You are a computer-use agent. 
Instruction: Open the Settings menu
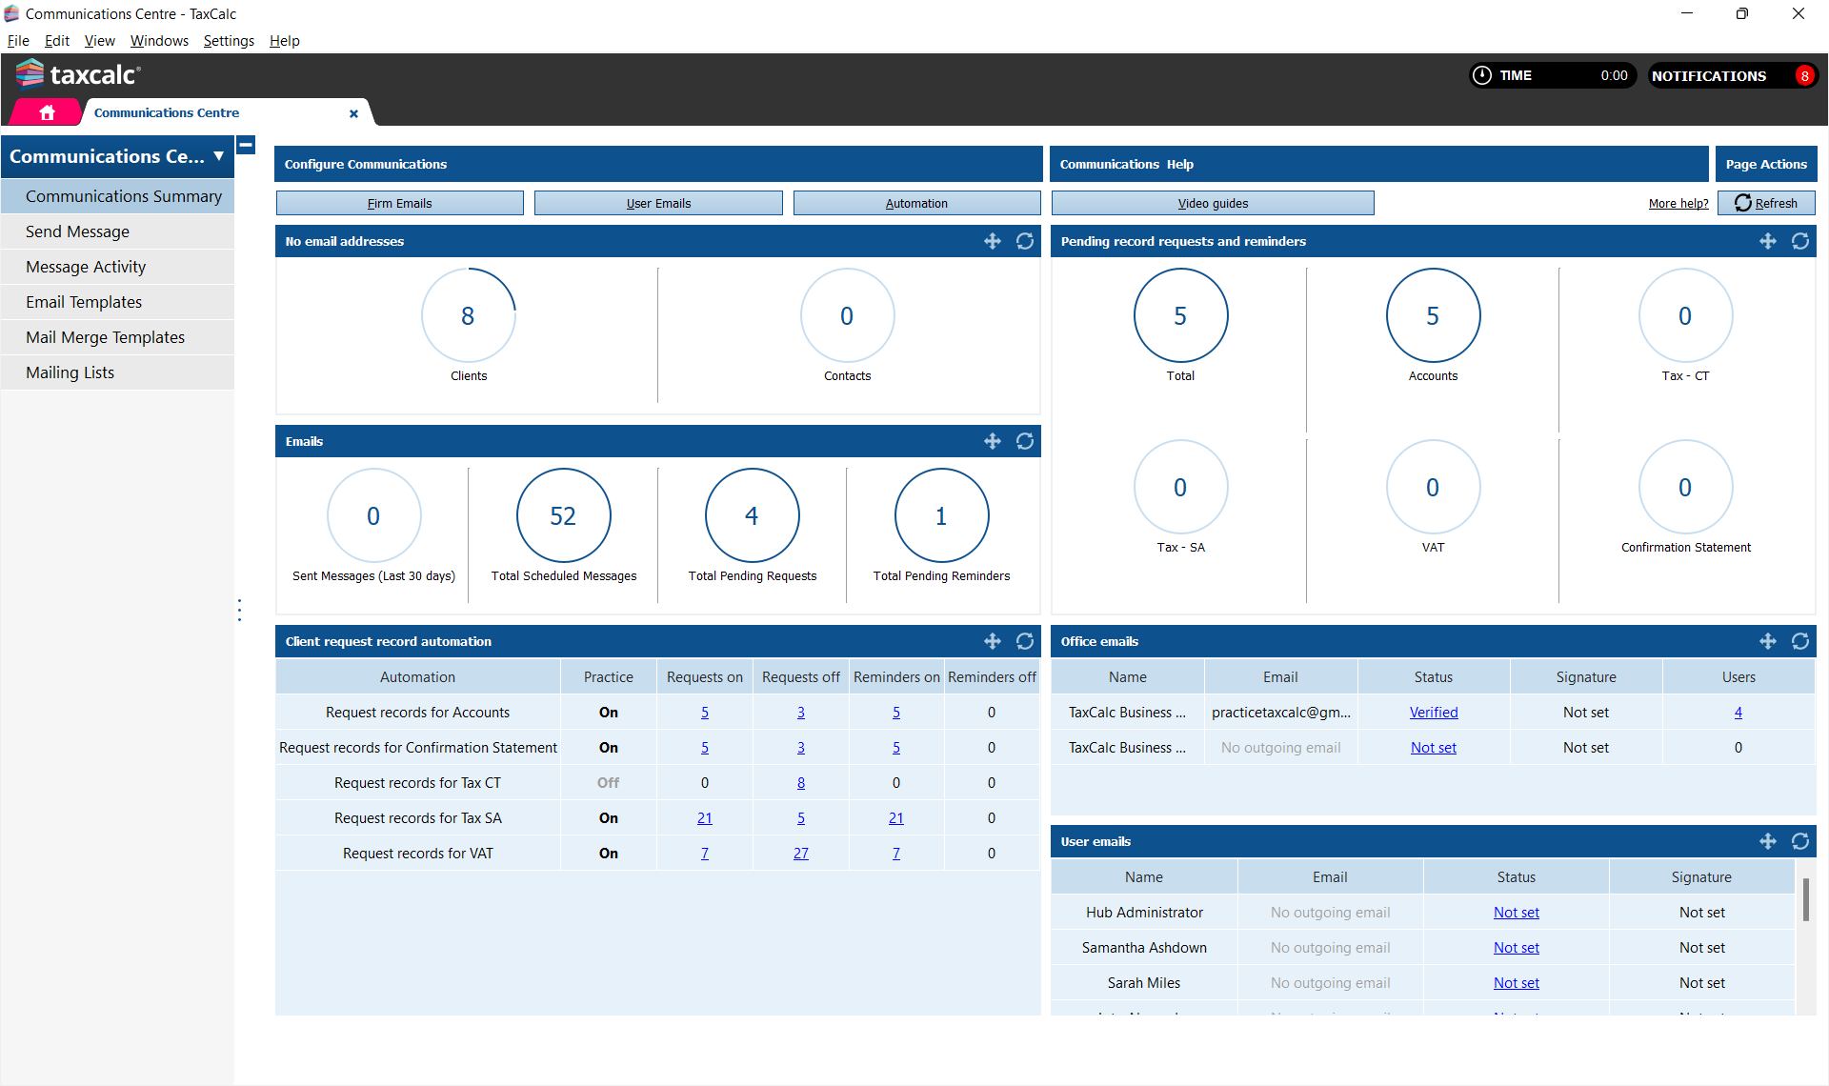tap(229, 41)
